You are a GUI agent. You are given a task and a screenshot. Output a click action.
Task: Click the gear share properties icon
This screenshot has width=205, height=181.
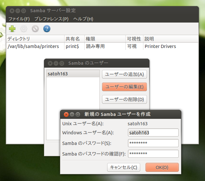pos(24,29)
